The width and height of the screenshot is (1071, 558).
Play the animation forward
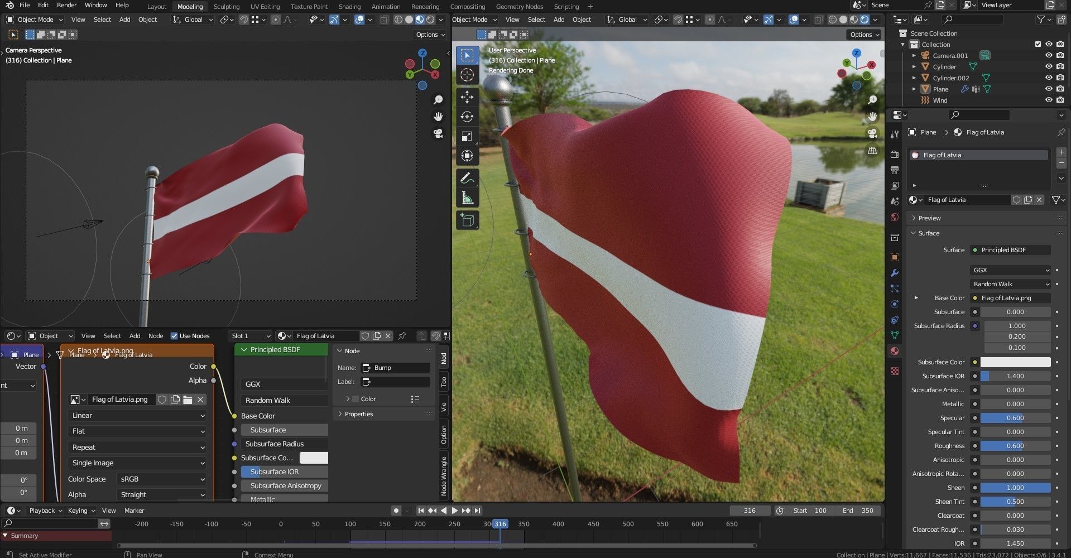point(454,511)
